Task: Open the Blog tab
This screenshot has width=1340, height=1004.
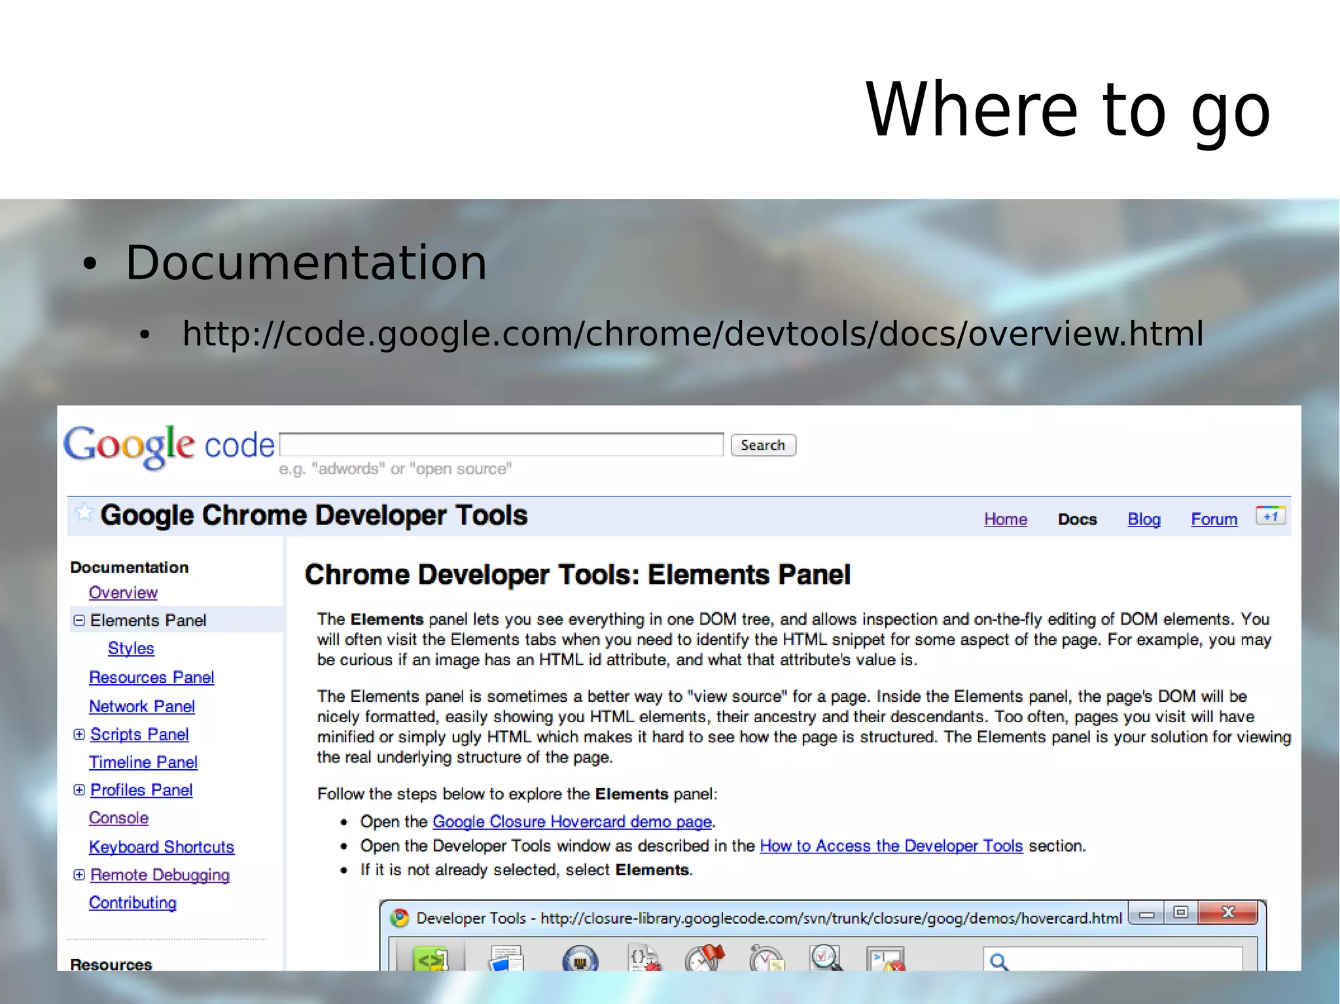Action: (1144, 519)
